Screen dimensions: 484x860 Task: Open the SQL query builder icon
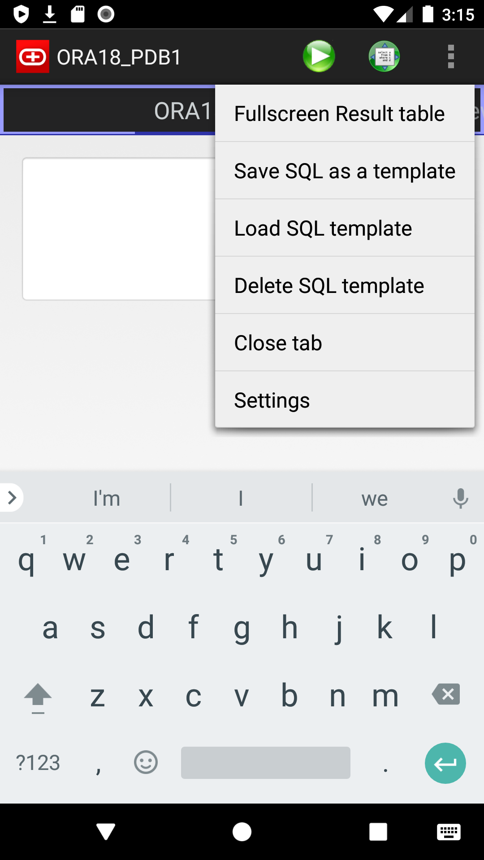(384, 56)
